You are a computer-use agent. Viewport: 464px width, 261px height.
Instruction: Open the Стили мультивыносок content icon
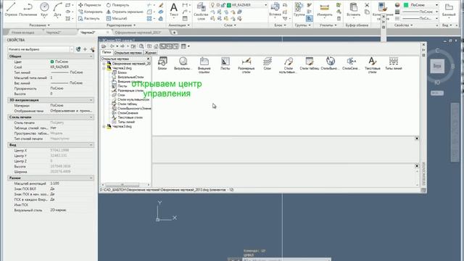pyautogui.click(x=289, y=65)
